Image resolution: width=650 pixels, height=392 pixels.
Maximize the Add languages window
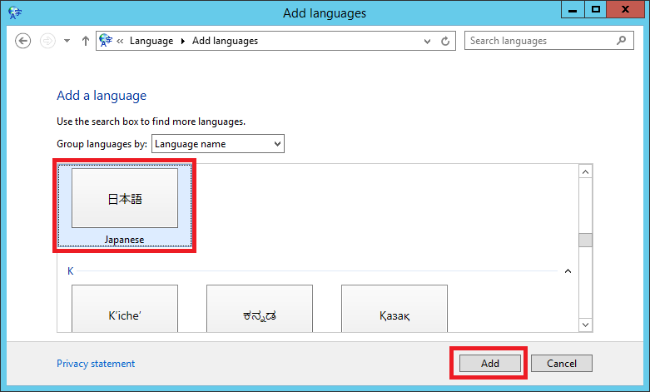coord(596,9)
